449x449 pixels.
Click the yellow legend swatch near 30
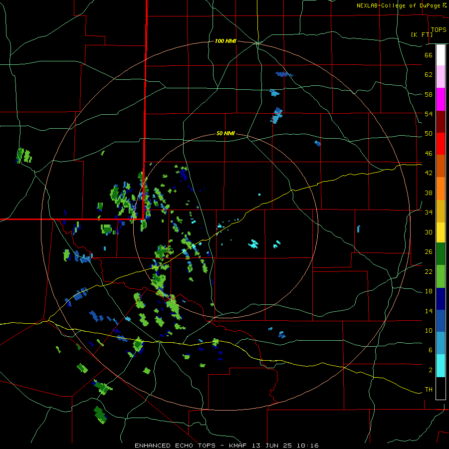pyautogui.click(x=441, y=232)
